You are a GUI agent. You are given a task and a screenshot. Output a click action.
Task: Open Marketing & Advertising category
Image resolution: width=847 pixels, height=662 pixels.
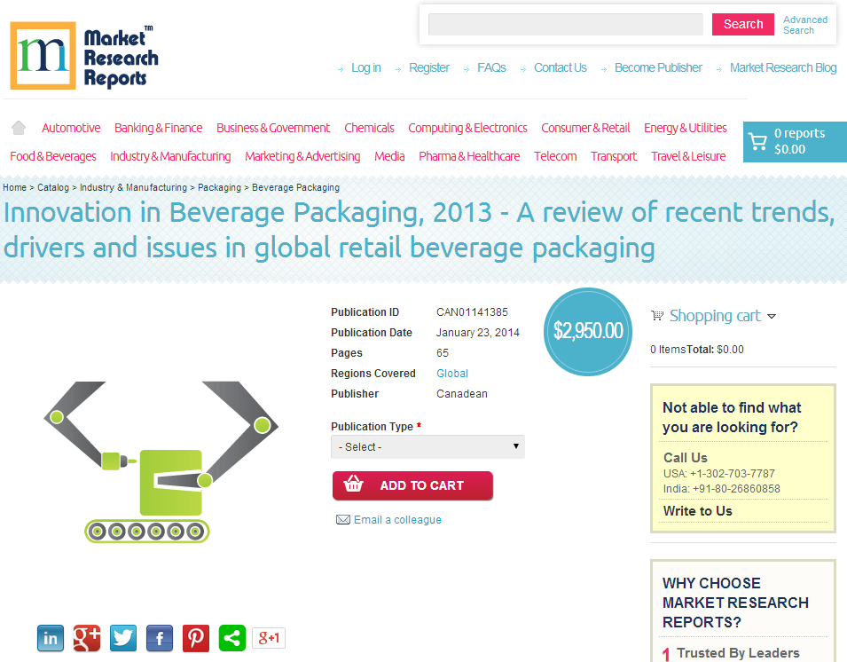coord(302,157)
